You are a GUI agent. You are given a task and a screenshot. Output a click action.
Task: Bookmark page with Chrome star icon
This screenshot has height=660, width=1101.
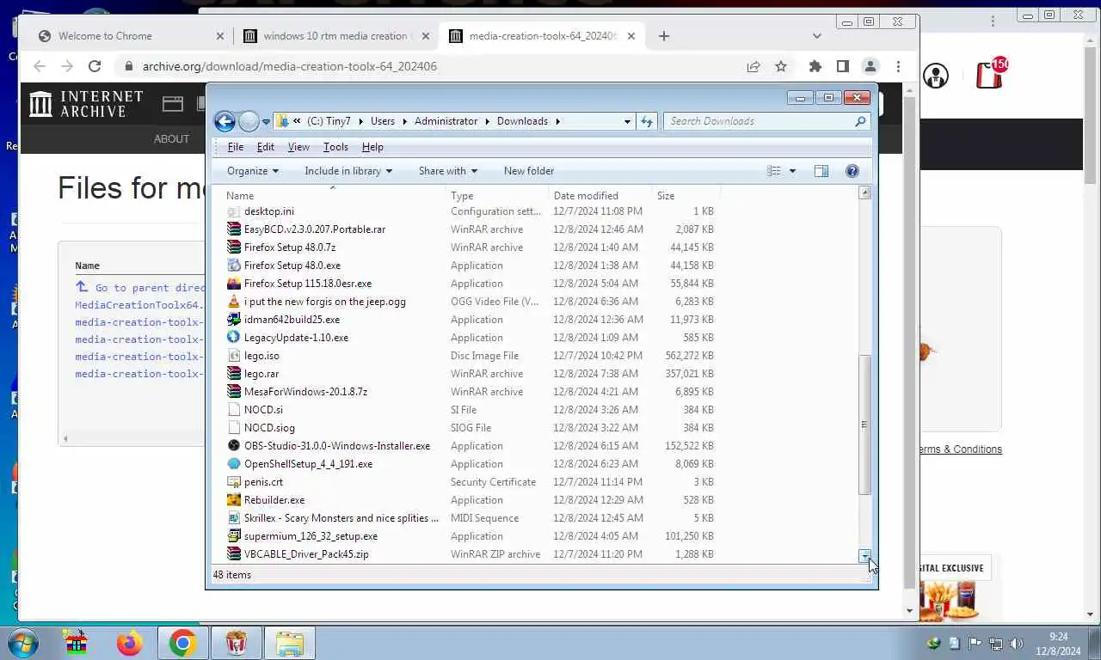[x=781, y=66]
